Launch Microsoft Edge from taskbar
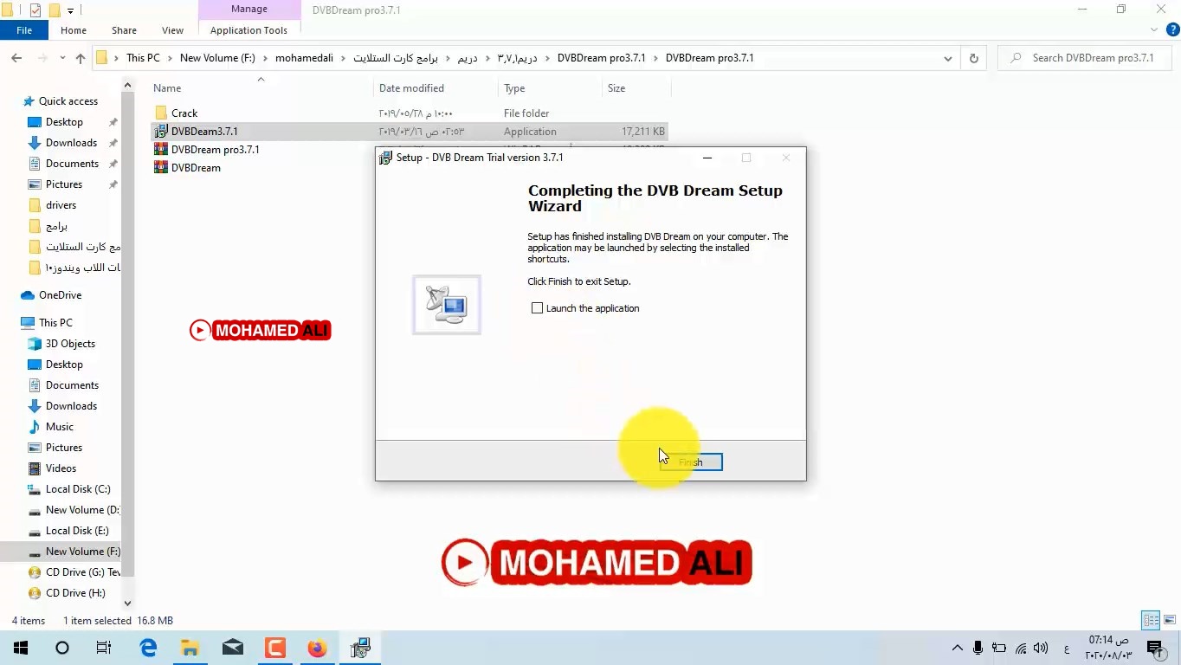 click(x=148, y=648)
